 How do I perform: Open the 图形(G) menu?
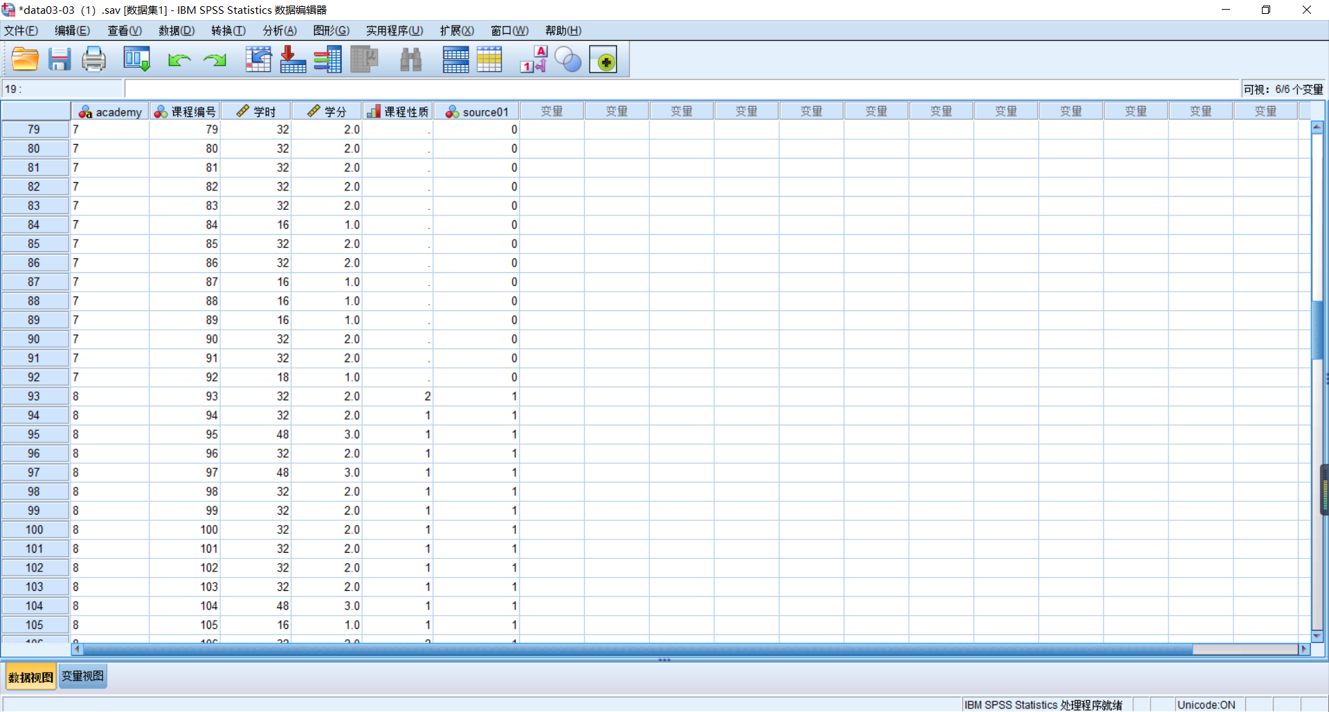pyautogui.click(x=332, y=30)
